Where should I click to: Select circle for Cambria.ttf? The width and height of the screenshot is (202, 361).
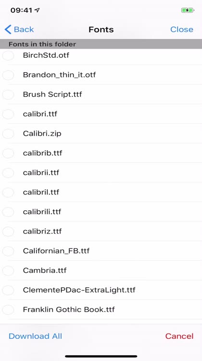click(8, 271)
